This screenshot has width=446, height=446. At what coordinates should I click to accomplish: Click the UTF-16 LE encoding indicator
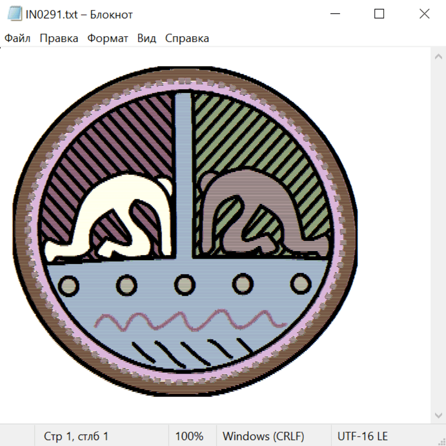click(363, 436)
